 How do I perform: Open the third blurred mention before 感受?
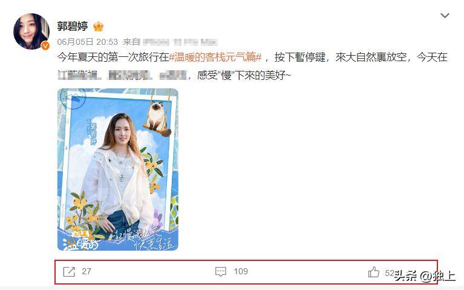(173, 75)
